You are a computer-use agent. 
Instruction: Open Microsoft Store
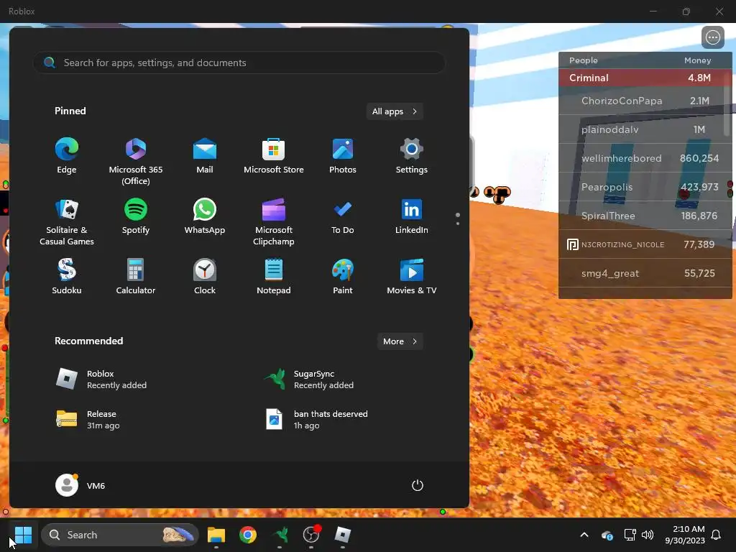(274, 156)
